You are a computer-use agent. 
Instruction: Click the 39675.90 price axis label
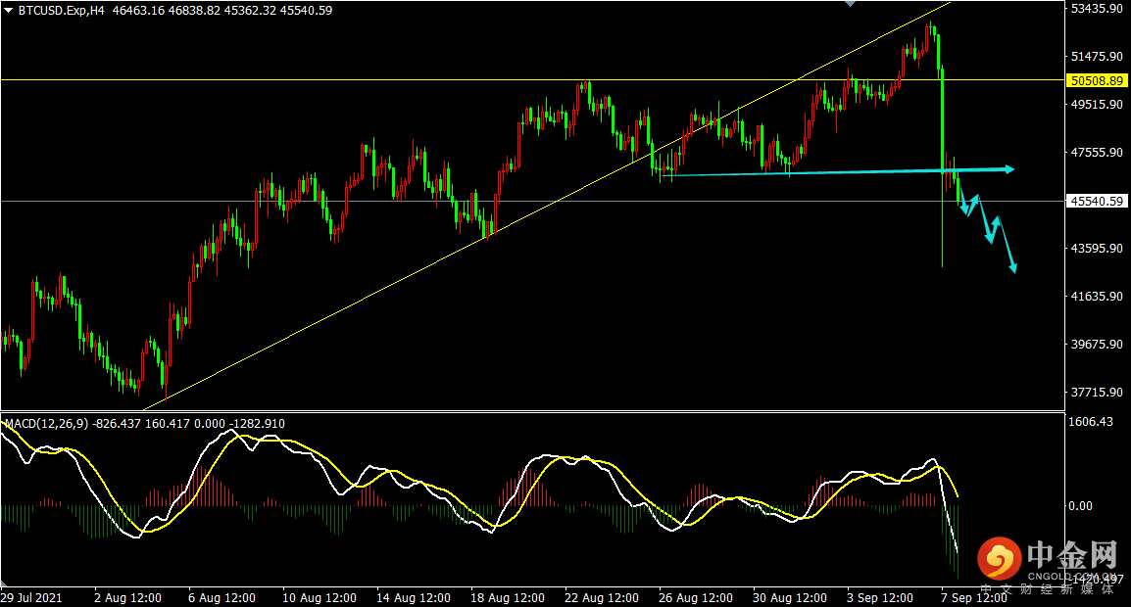click(x=1097, y=345)
